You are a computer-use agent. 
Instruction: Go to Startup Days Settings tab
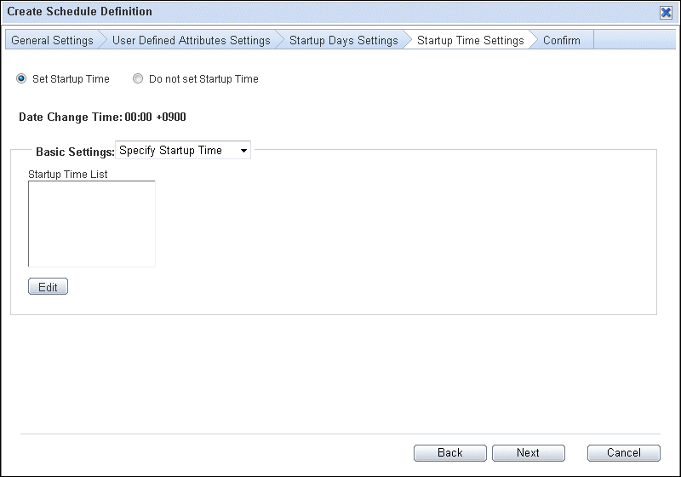click(x=344, y=40)
